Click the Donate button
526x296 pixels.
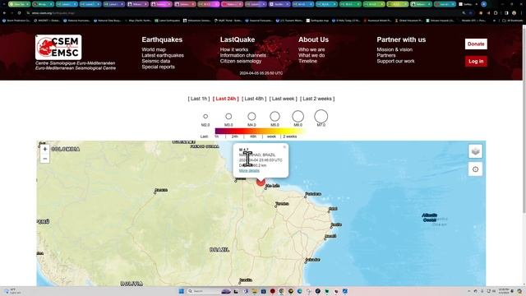coord(476,44)
